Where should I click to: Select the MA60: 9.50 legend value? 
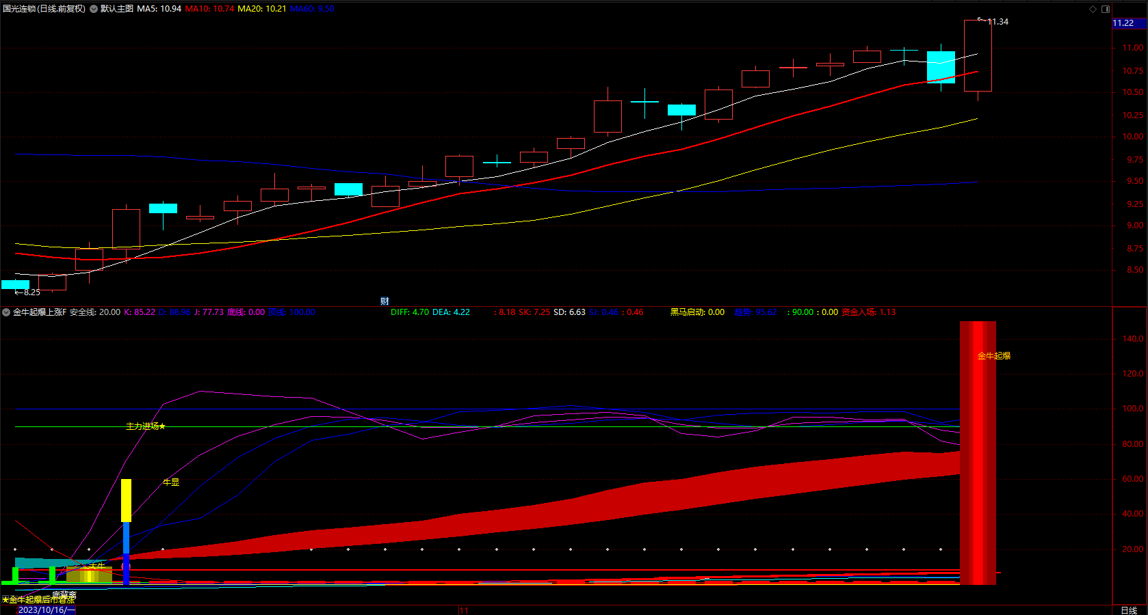coord(312,9)
